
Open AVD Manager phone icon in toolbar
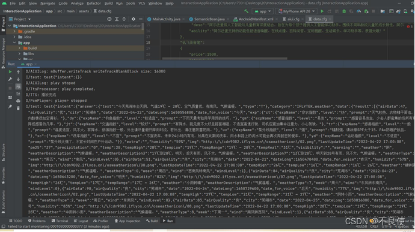coord(405,11)
